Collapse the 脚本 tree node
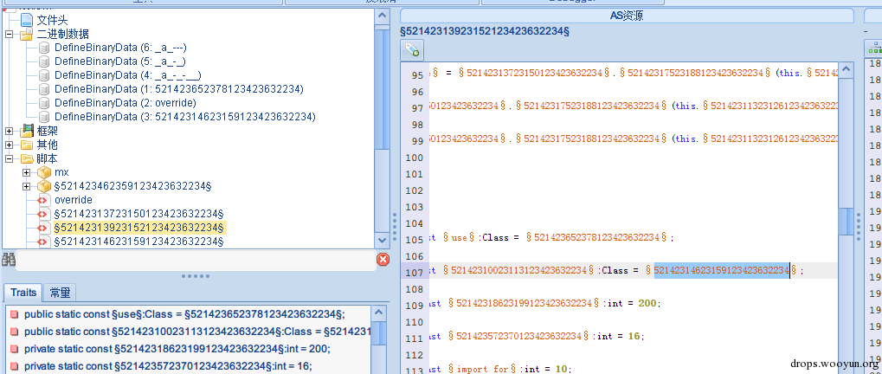The image size is (882, 374). pyautogui.click(x=9, y=158)
